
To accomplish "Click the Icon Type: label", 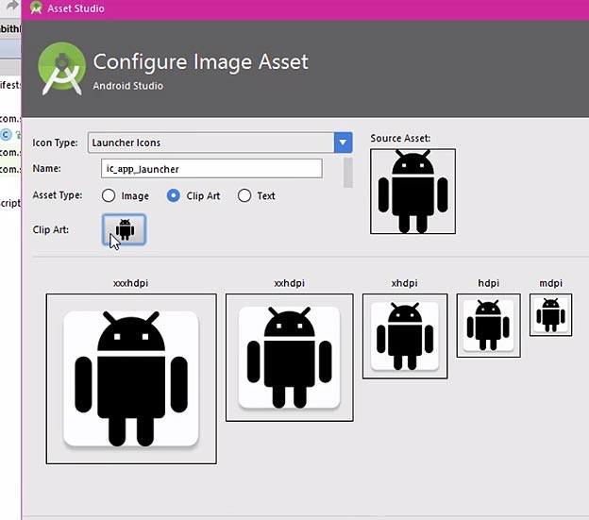I will (x=55, y=143).
